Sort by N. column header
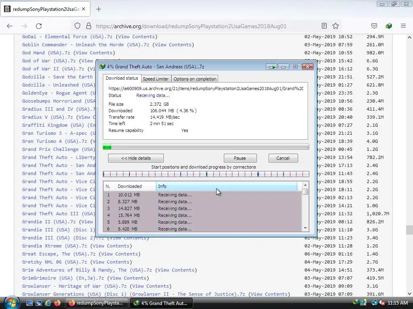The width and height of the screenshot is (413, 309). coord(109,186)
